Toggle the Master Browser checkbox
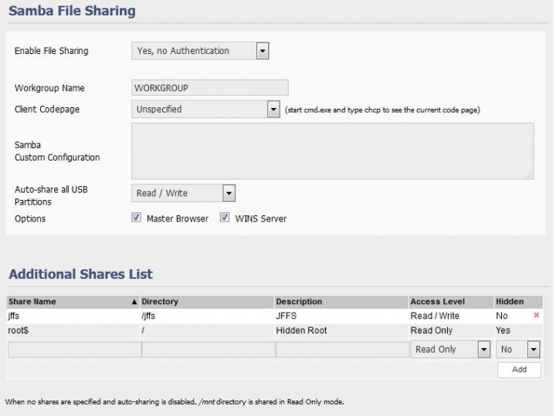The height and width of the screenshot is (416, 556). pos(136,217)
